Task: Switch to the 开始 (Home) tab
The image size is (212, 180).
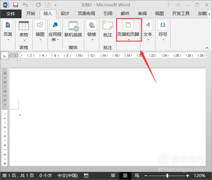Action: pyautogui.click(x=31, y=14)
